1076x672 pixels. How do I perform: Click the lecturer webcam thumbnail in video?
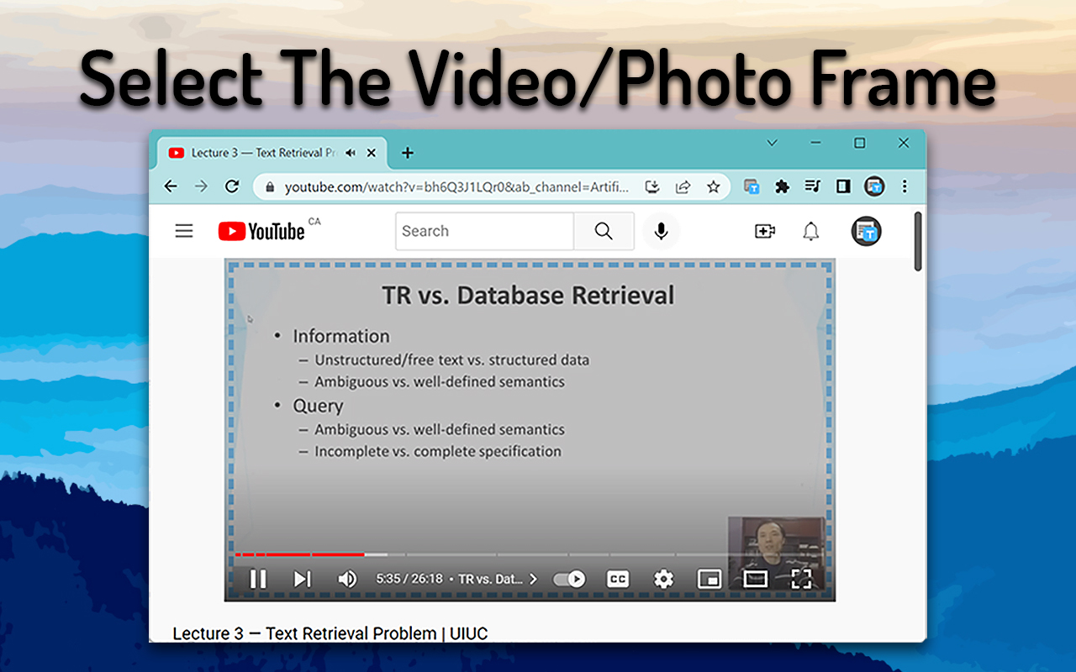click(775, 554)
